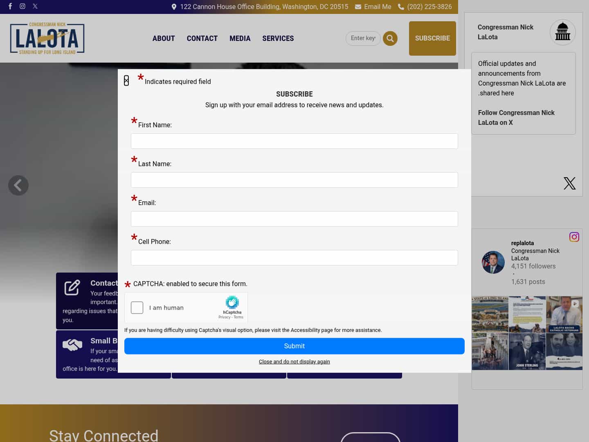The image size is (589, 442).
Task: Open bottom-right bearded man Instagram post
Action: [564, 352]
